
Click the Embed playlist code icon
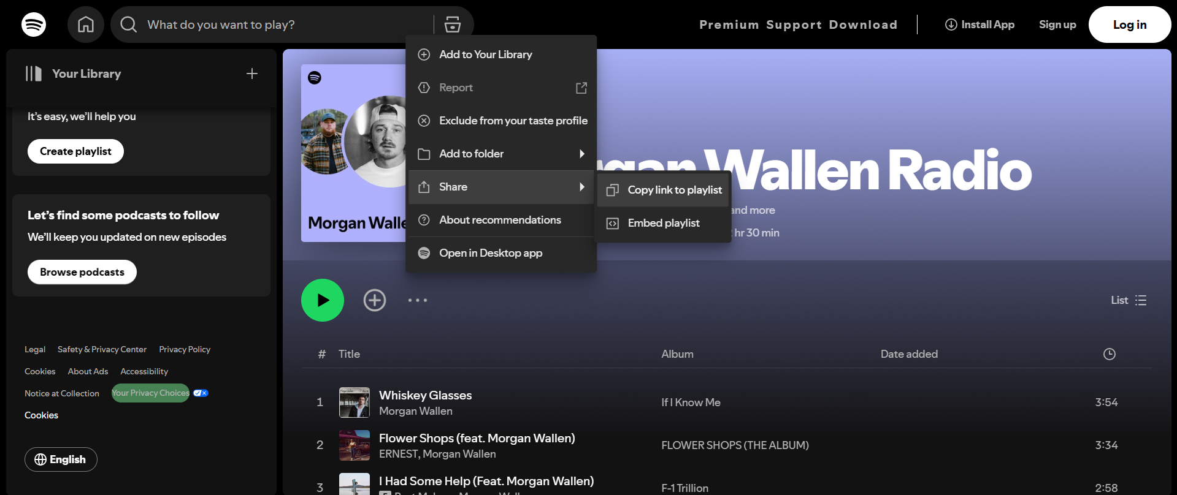612,224
